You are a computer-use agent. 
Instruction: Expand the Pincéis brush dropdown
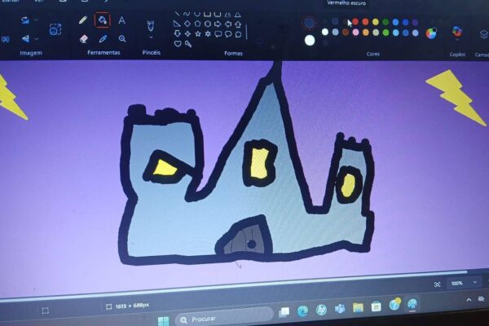(151, 37)
